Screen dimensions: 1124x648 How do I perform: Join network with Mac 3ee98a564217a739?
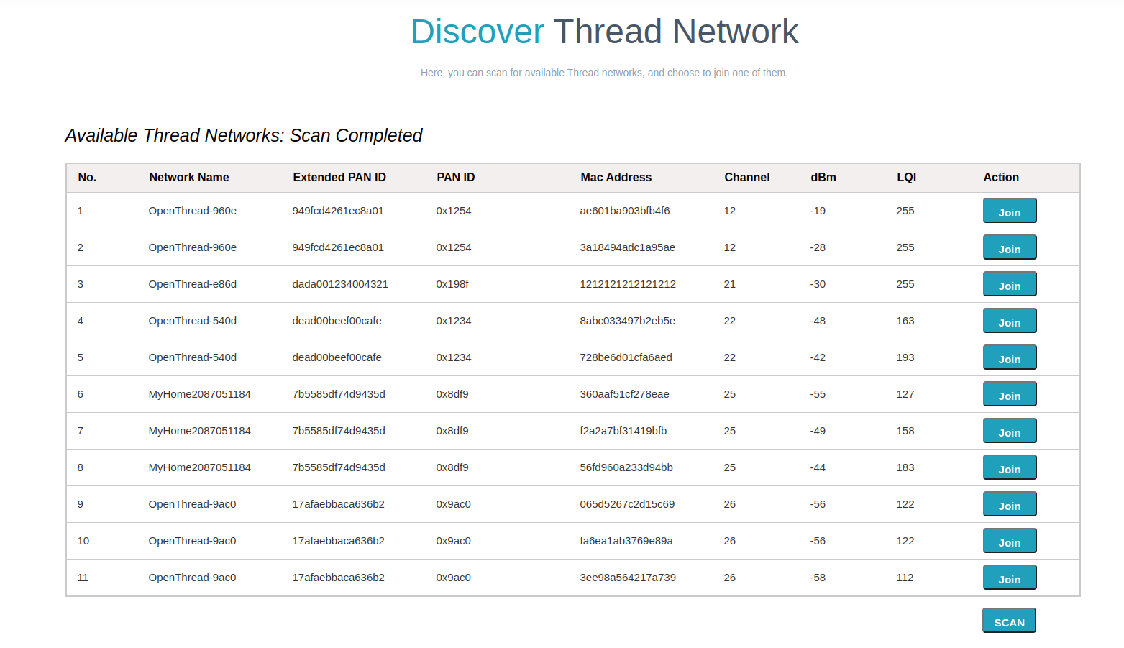[x=1010, y=578]
